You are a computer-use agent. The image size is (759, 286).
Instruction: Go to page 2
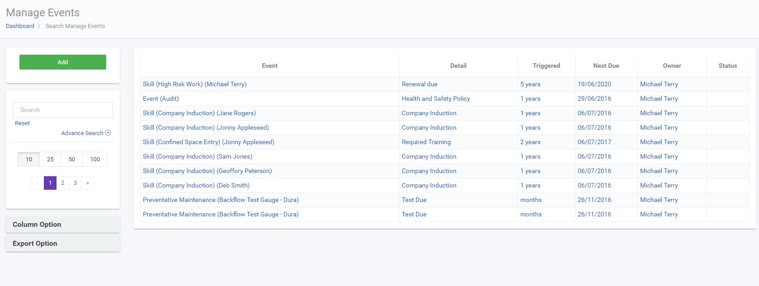click(x=63, y=183)
